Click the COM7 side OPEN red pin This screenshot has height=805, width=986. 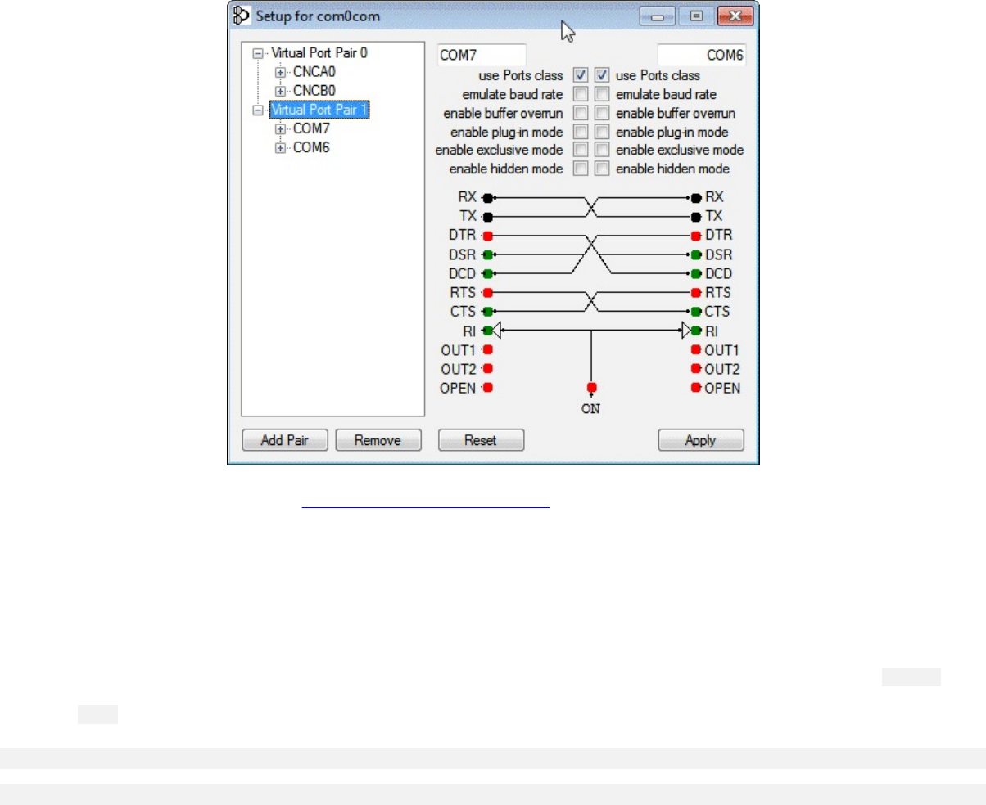[x=487, y=388]
